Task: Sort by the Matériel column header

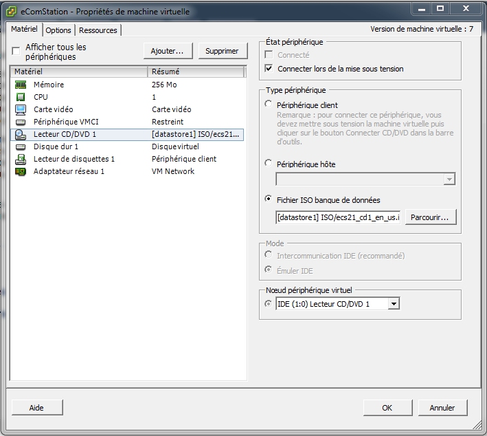Action: tap(79, 72)
